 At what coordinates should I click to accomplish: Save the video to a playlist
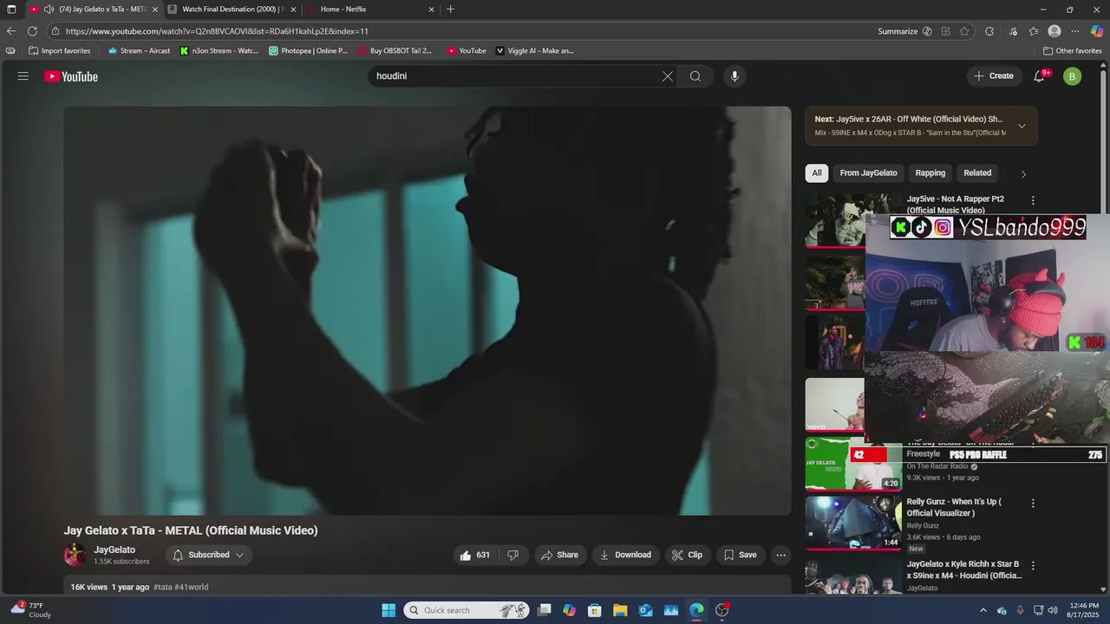click(741, 555)
